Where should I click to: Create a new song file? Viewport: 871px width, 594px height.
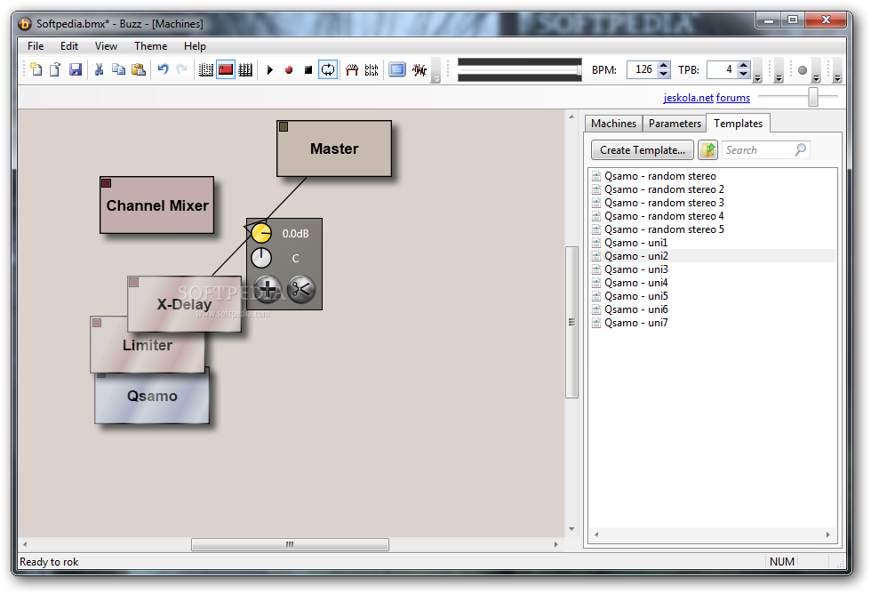click(x=36, y=69)
